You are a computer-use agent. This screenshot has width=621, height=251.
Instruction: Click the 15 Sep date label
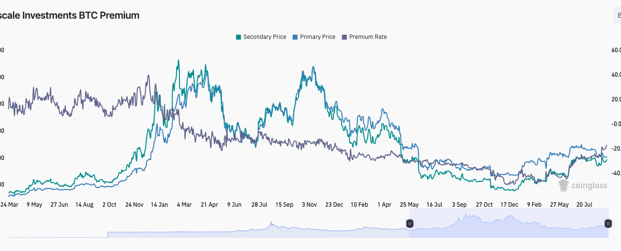[284, 204]
